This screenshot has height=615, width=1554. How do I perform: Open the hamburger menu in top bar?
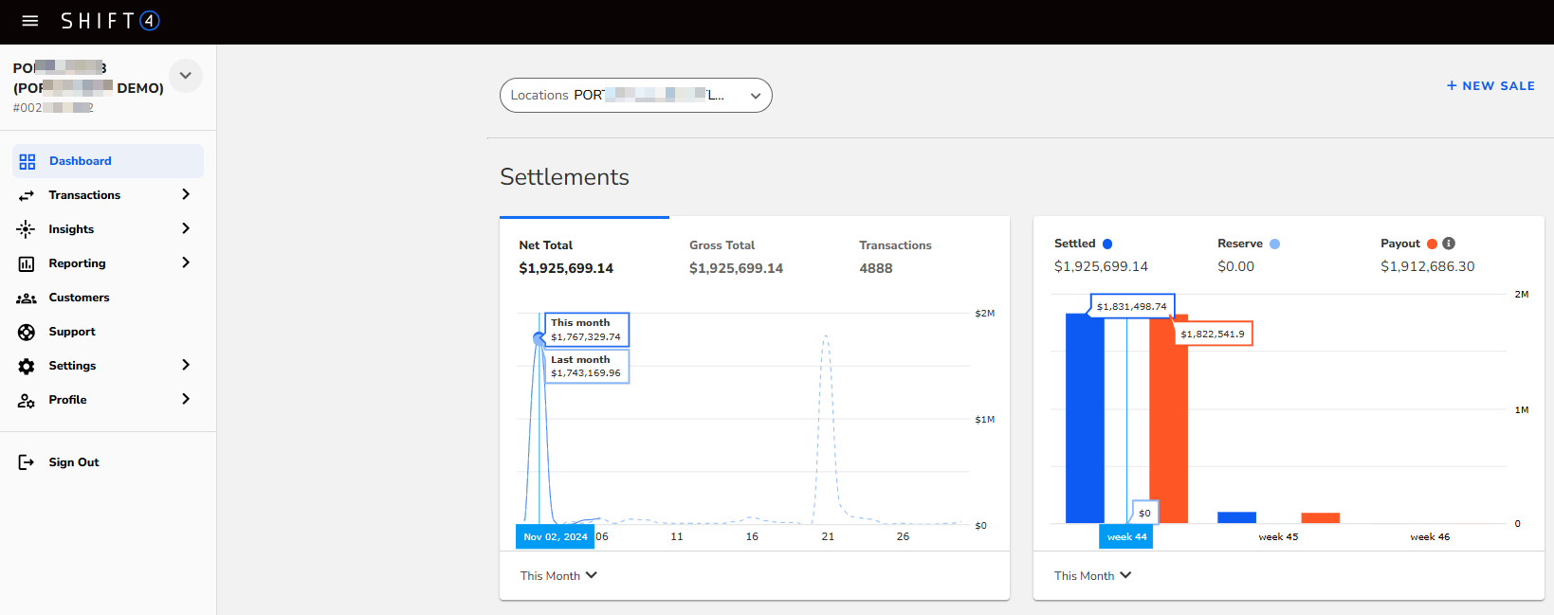tap(30, 21)
